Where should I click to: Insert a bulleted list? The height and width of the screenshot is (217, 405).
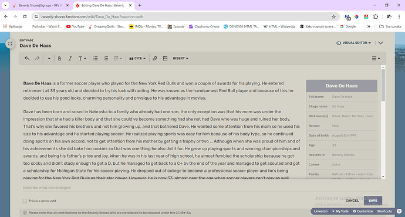pyautogui.click(x=96, y=58)
